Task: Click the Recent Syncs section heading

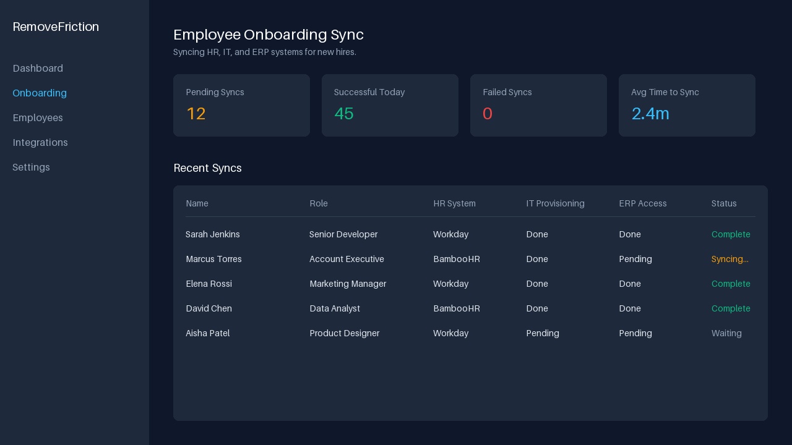Action: (207, 168)
